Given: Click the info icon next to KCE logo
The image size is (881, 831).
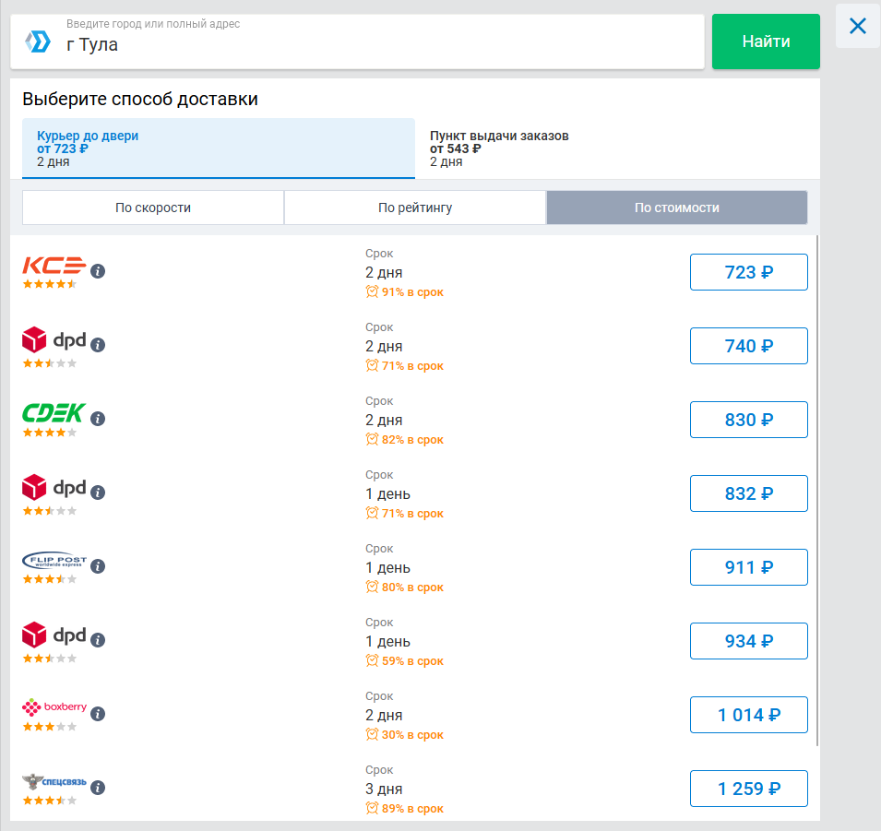Looking at the screenshot, I should [x=99, y=271].
